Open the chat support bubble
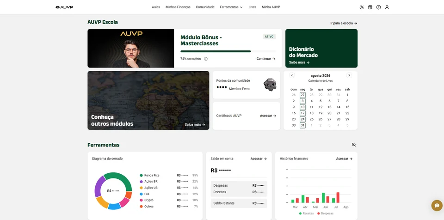This screenshot has width=444, height=220. [437, 206]
